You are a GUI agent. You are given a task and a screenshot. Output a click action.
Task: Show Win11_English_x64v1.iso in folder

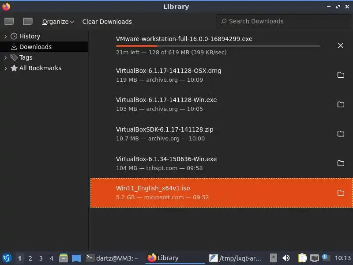coord(341,193)
